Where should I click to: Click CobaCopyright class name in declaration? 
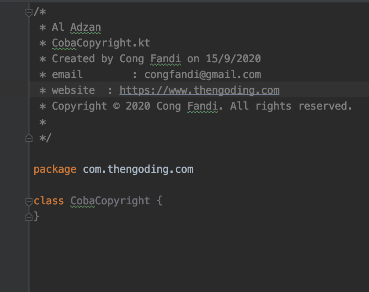click(110, 201)
